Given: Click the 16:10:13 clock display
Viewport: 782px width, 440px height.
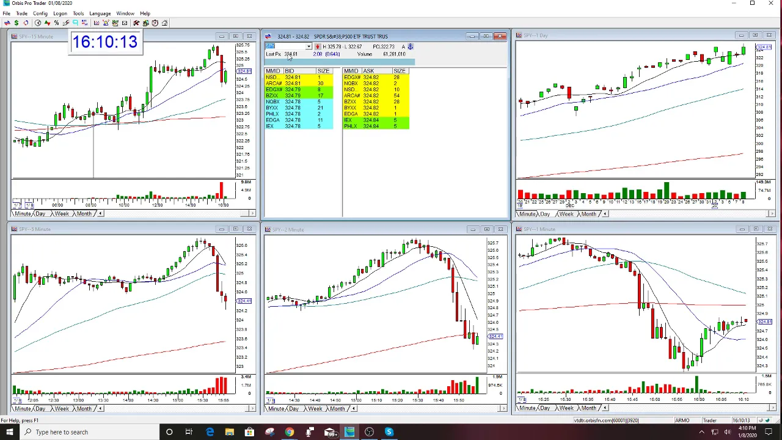Looking at the screenshot, I should (104, 42).
